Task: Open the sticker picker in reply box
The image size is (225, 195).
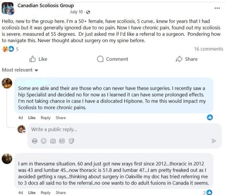Action: point(72,141)
